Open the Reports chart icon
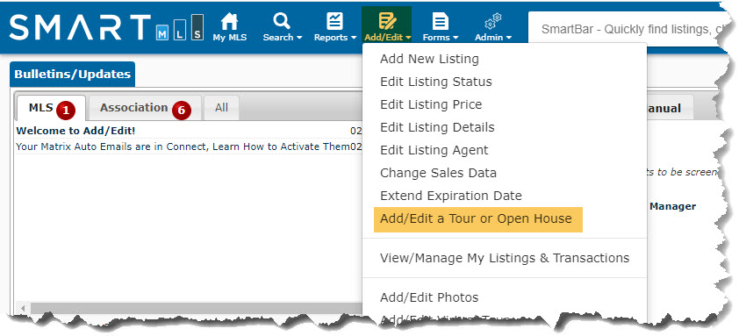 [334, 21]
